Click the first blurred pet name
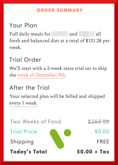Screen dimensions: 118x165 (x=60, y=34)
